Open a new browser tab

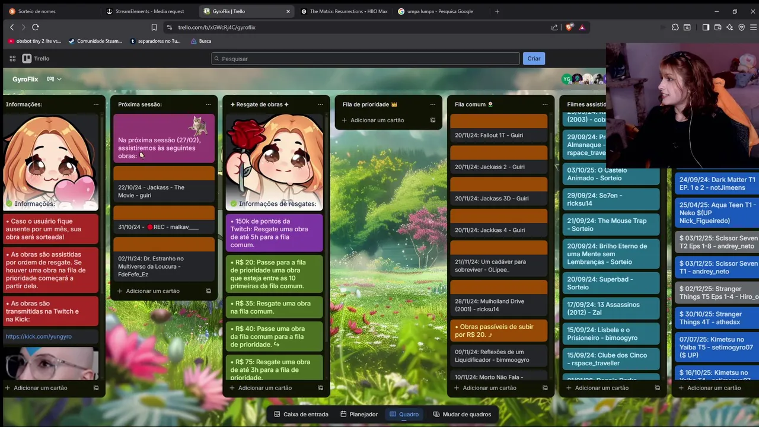(x=497, y=11)
